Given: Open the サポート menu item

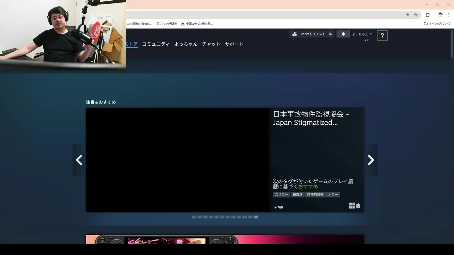Looking at the screenshot, I should tap(234, 44).
